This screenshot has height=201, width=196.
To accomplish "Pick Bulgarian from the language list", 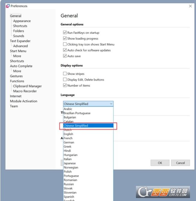I will click(x=88, y=117).
